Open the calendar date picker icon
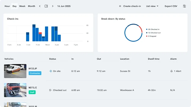 pyautogui.click(x=46, y=6)
